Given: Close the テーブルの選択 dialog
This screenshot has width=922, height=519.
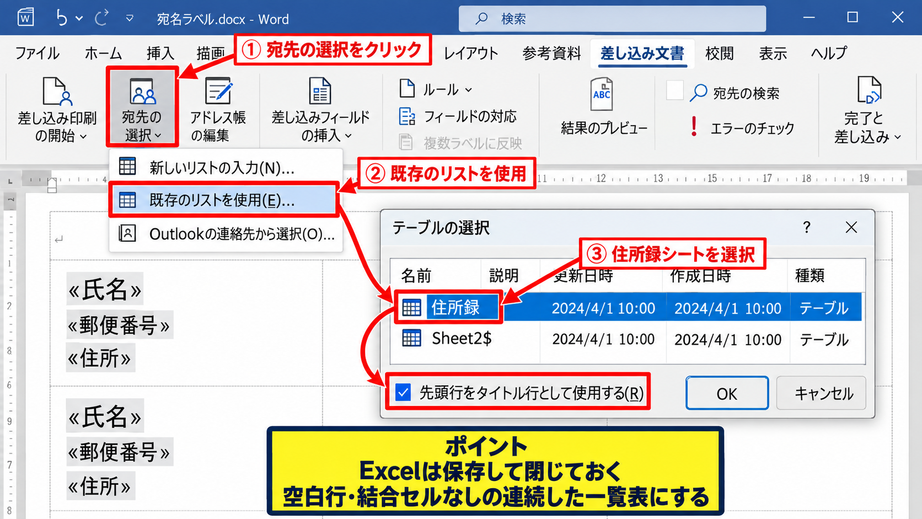Looking at the screenshot, I should point(851,227).
